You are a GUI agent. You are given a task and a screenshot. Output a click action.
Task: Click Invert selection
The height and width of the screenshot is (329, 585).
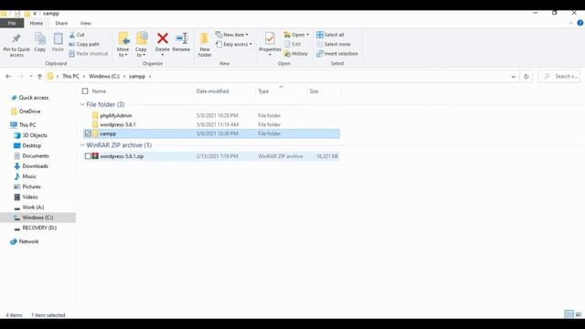pos(337,54)
